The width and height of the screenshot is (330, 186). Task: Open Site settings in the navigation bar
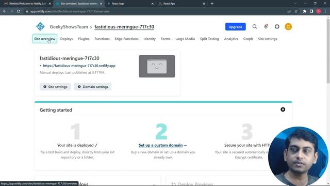268,39
